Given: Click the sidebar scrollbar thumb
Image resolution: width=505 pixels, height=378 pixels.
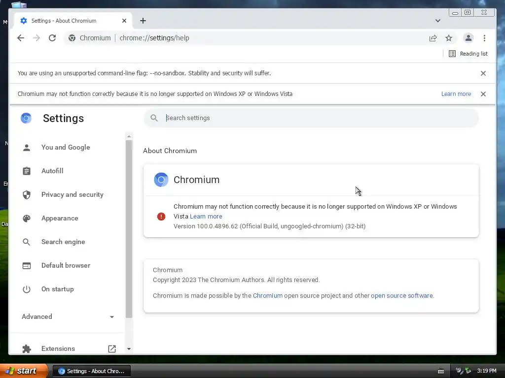Looking at the screenshot, I should tap(129, 229).
